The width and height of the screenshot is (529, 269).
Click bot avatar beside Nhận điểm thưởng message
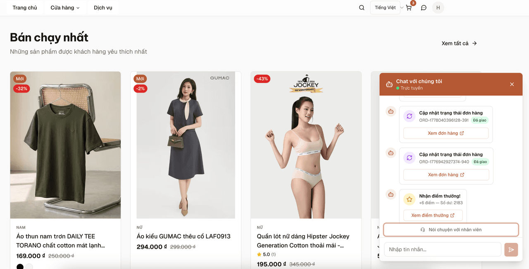pos(391,194)
